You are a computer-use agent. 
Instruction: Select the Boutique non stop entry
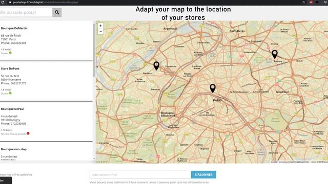point(46,151)
